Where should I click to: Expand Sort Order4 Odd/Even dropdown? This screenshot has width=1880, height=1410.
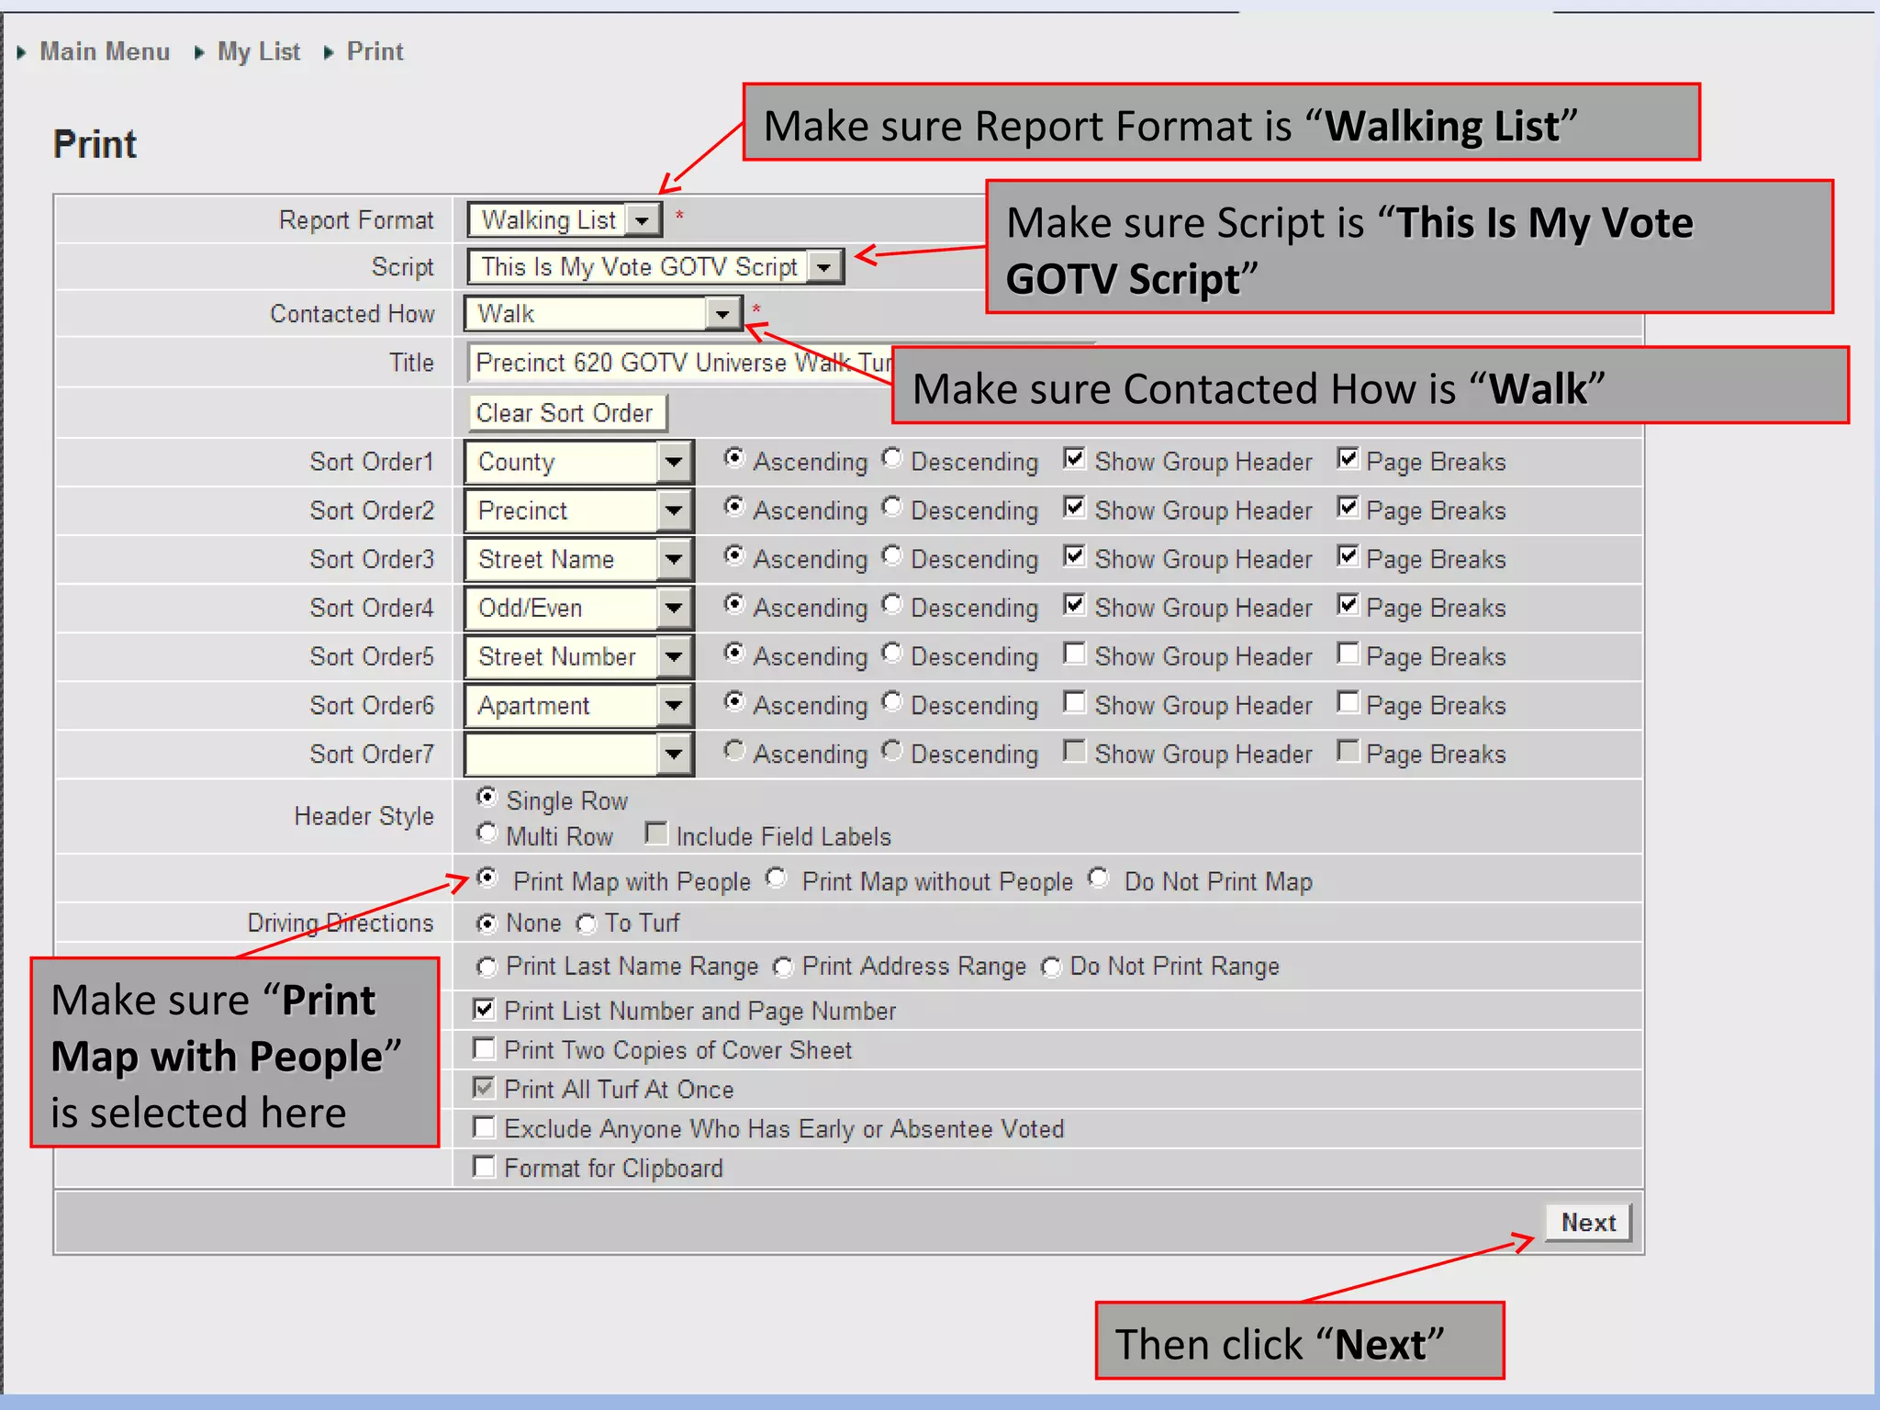pyautogui.click(x=578, y=608)
